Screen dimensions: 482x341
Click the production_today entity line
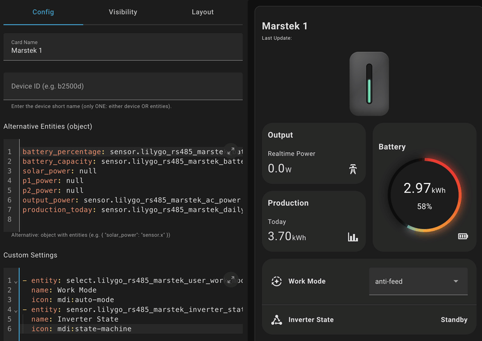(132, 210)
